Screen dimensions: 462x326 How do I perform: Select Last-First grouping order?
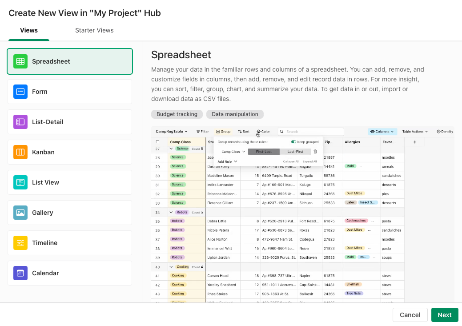pyautogui.click(x=295, y=152)
